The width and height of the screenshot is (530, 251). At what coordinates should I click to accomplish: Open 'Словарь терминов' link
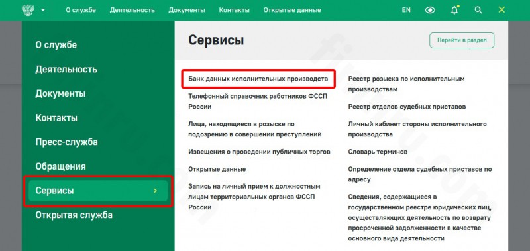[378, 152]
